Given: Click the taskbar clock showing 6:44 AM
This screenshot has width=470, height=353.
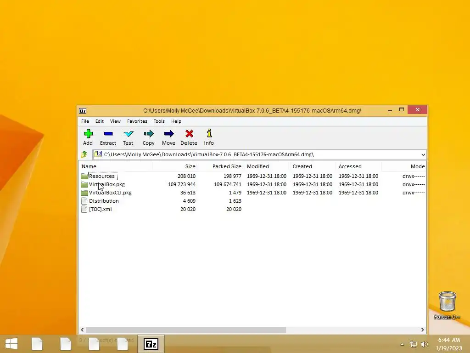Looking at the screenshot, I should pos(449,340).
